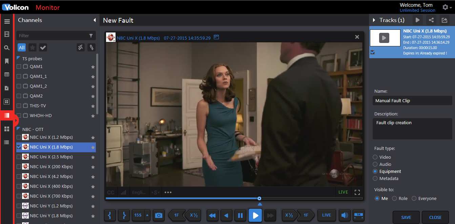Click the blue timeline position marker
Viewport: 455px width, 224px height.
pos(260,204)
